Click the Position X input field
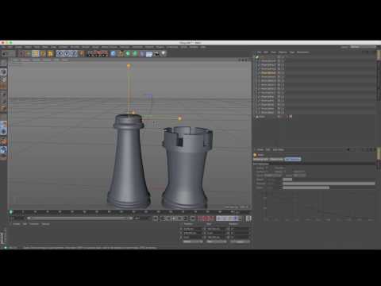Image resolution: width=381 pixels, height=286 pixels. point(193,229)
